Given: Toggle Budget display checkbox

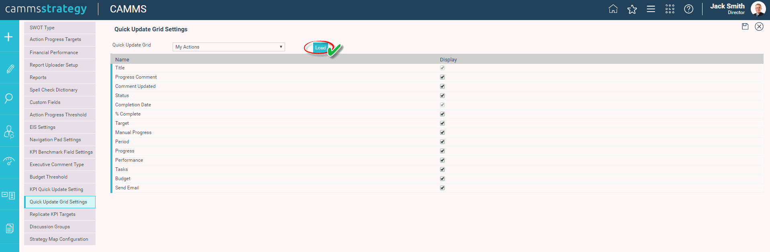Looking at the screenshot, I should pyautogui.click(x=442, y=179).
